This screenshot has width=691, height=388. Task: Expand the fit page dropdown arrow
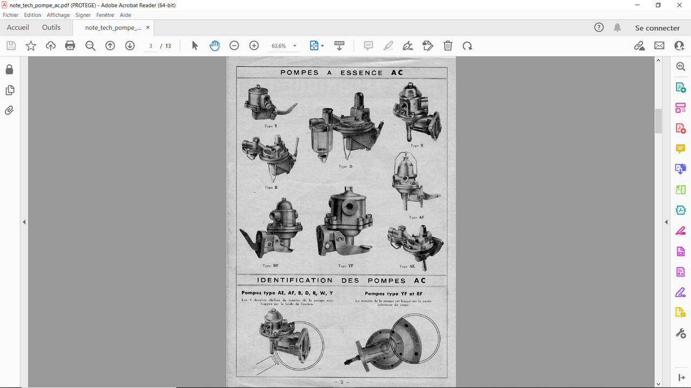pos(323,46)
